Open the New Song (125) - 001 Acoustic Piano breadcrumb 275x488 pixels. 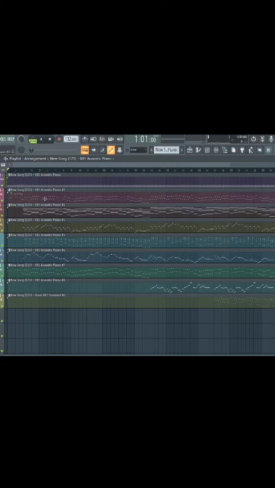click(81, 159)
